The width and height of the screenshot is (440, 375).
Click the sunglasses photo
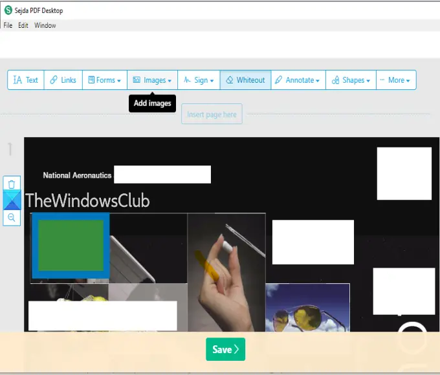coord(307,307)
